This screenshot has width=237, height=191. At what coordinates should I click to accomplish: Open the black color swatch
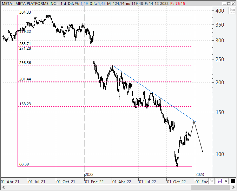tap(233, 181)
